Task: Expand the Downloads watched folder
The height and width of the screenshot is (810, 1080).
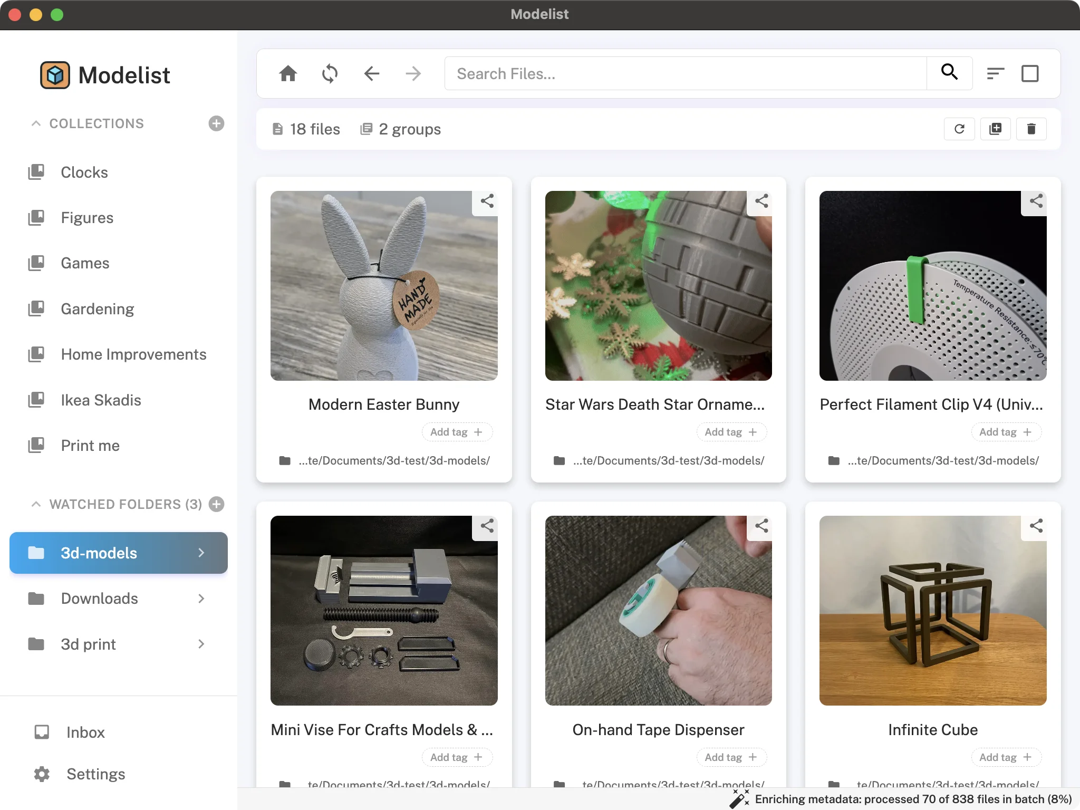Action: point(201,599)
